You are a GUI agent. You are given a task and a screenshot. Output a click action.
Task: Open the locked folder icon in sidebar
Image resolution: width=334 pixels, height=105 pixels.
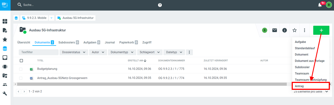pyautogui.click(x=5, y=76)
